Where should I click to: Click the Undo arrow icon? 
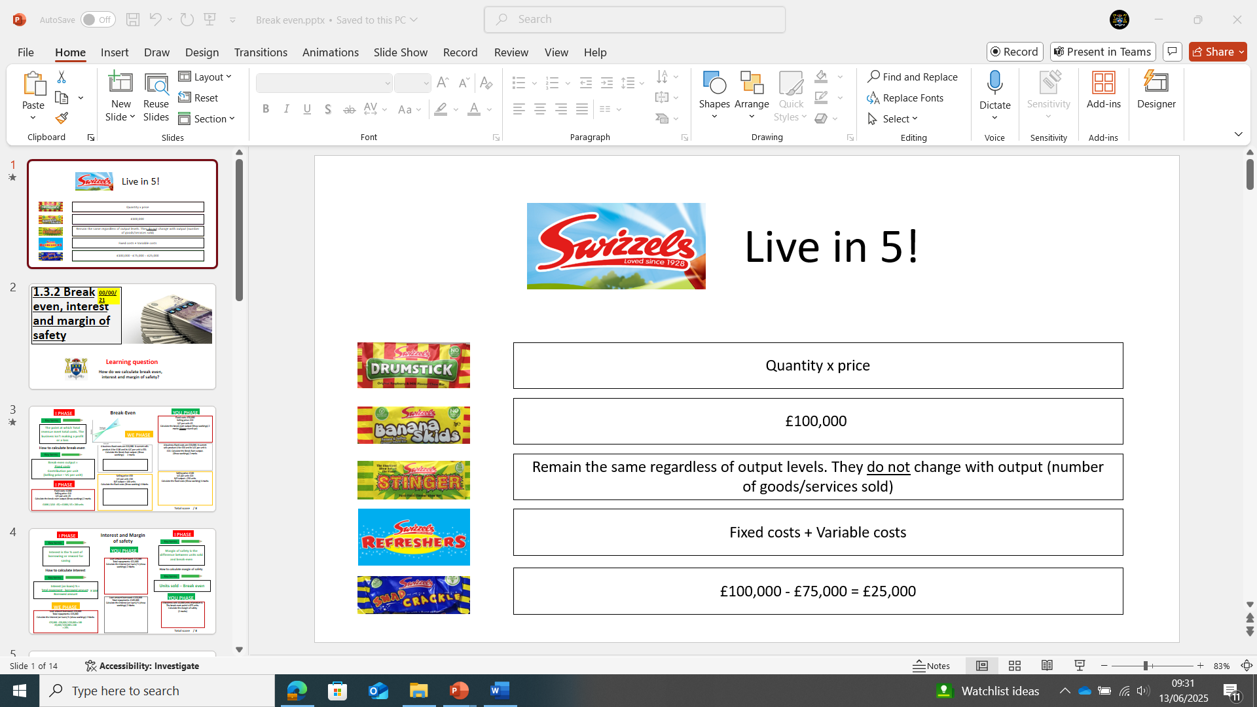coord(155,20)
